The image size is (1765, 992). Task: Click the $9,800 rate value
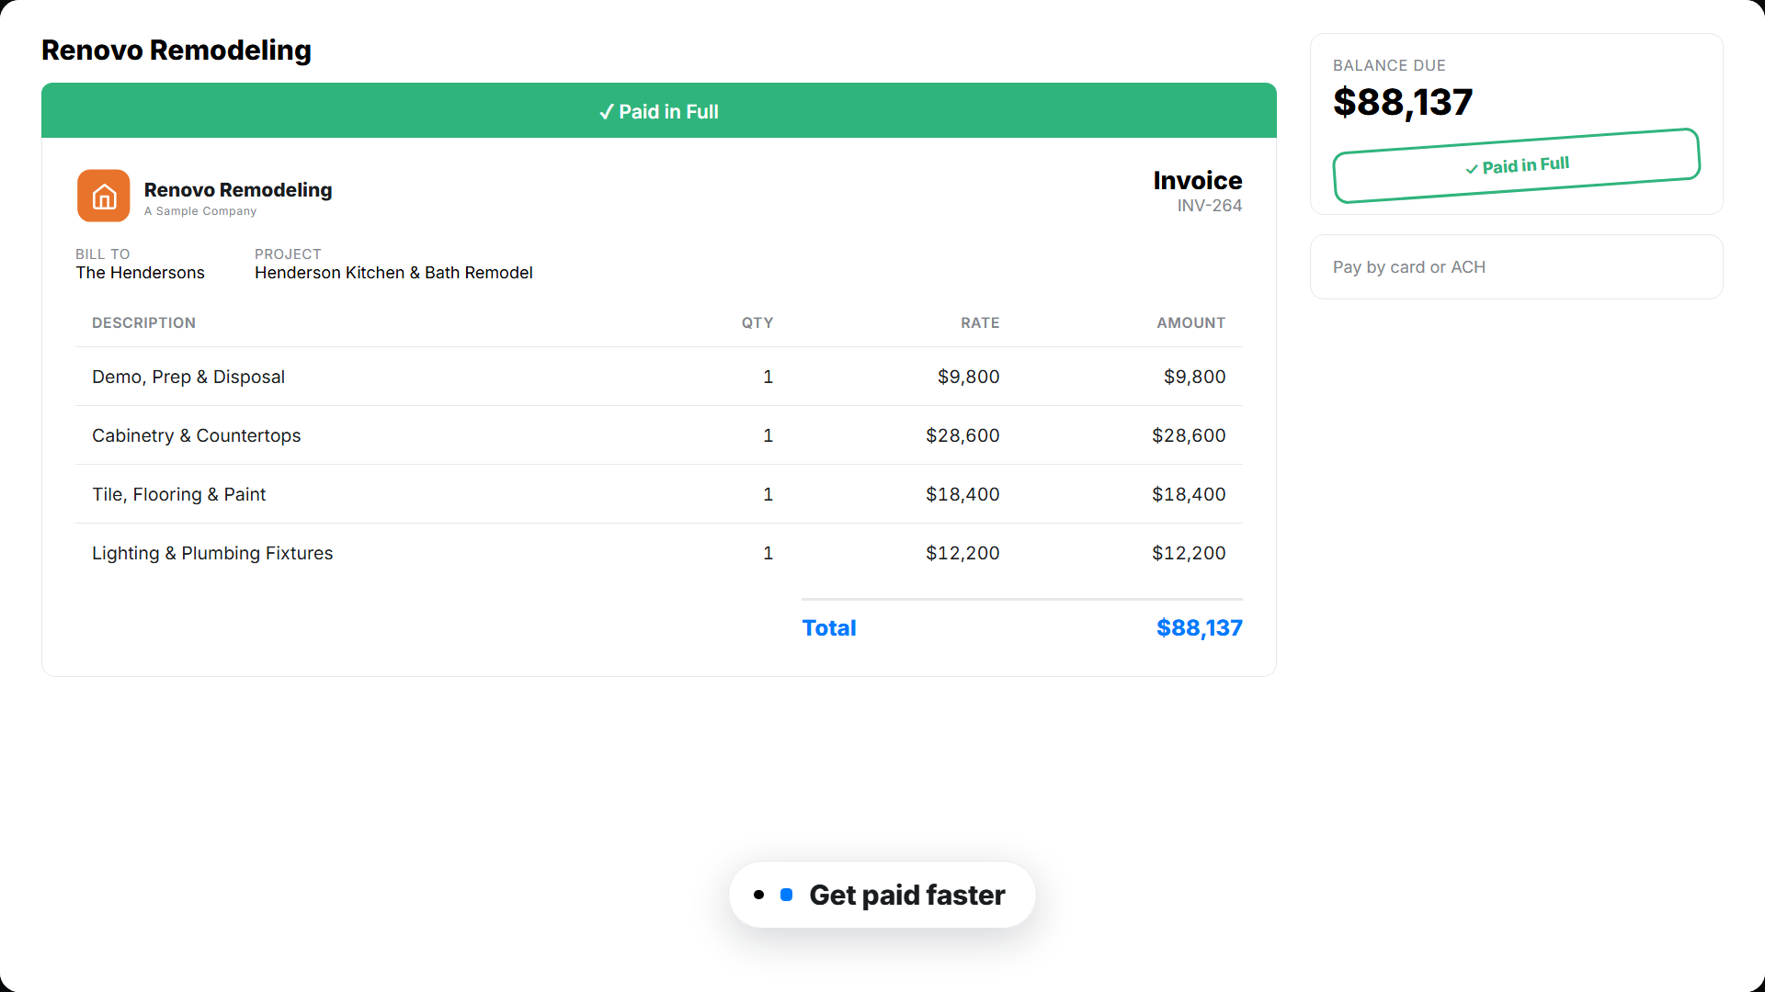pyautogui.click(x=969, y=377)
